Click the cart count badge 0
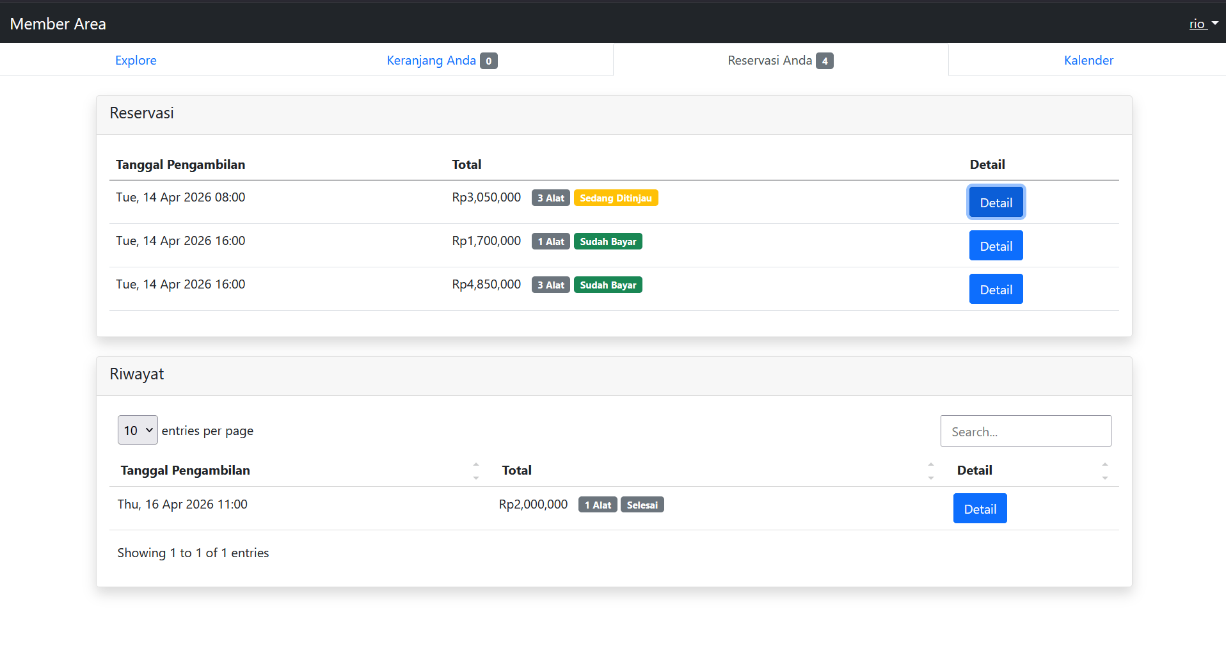Viewport: 1226px width, 664px height. click(489, 61)
